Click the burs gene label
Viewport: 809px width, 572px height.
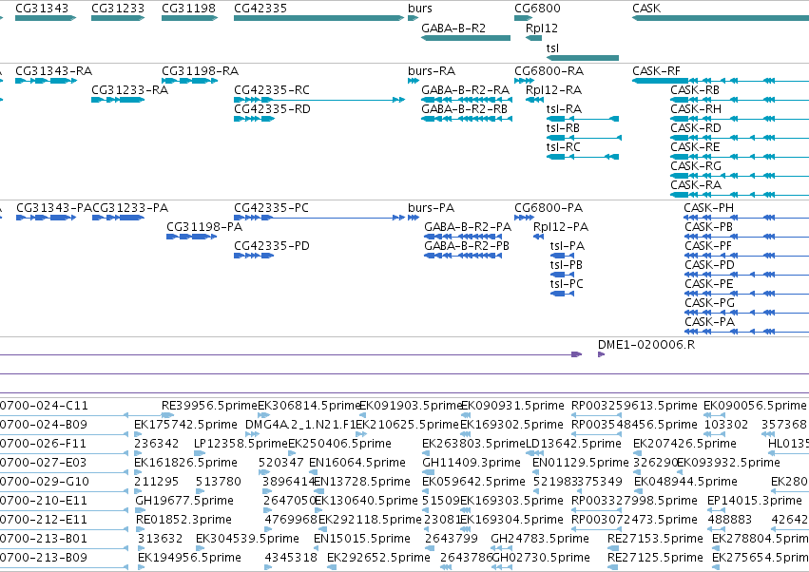[x=420, y=9]
